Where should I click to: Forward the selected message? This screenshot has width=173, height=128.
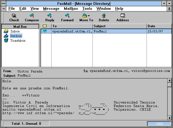[x=67, y=18]
